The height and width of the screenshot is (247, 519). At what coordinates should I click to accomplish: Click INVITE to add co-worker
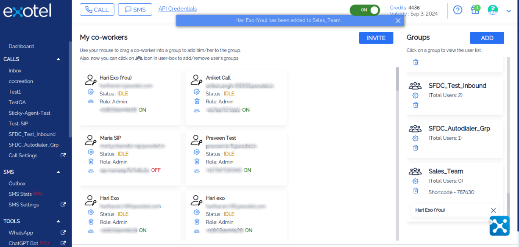tap(376, 38)
